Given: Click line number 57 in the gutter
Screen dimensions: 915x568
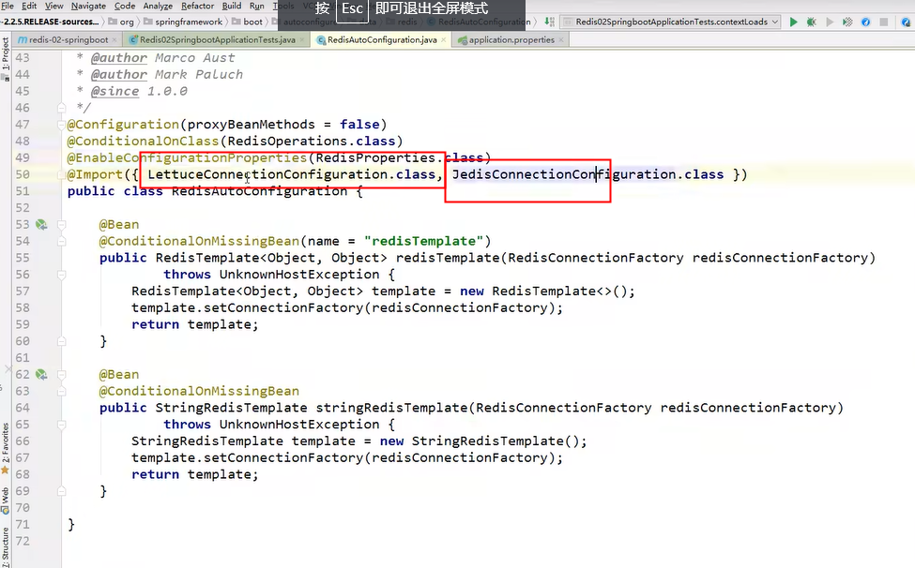Looking at the screenshot, I should (23, 291).
